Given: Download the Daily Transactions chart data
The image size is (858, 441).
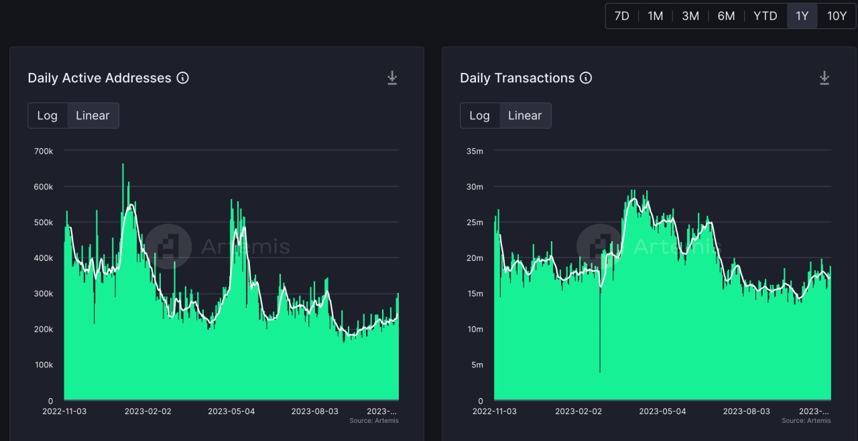Looking at the screenshot, I should click(x=824, y=78).
